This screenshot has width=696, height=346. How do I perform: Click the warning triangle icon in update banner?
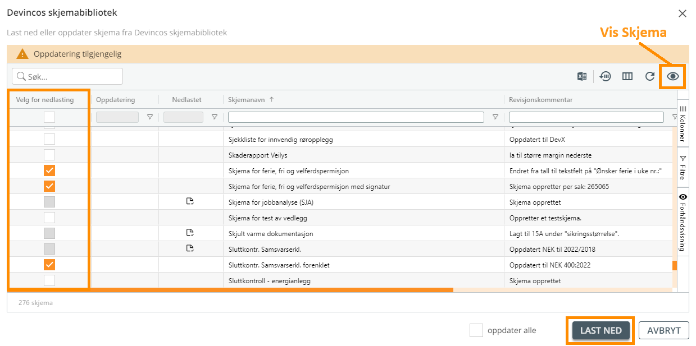pyautogui.click(x=22, y=54)
